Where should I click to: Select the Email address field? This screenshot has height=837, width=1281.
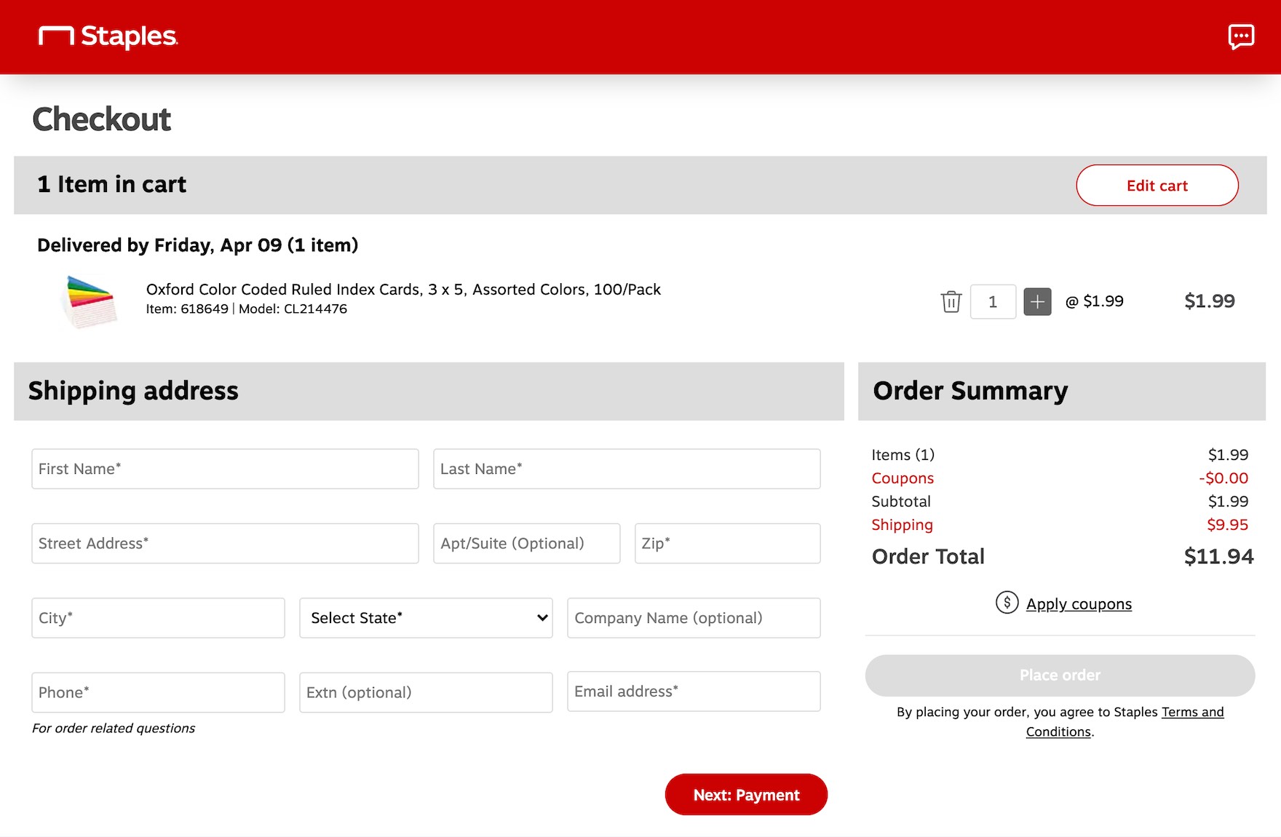click(x=694, y=691)
